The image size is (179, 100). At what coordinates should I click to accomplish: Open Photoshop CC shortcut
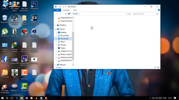34,6
